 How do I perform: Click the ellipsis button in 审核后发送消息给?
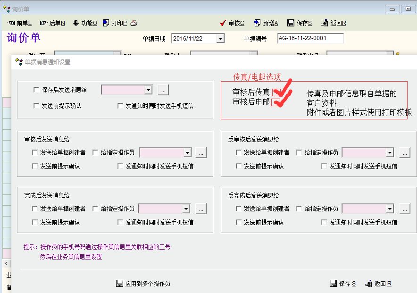[201, 152]
